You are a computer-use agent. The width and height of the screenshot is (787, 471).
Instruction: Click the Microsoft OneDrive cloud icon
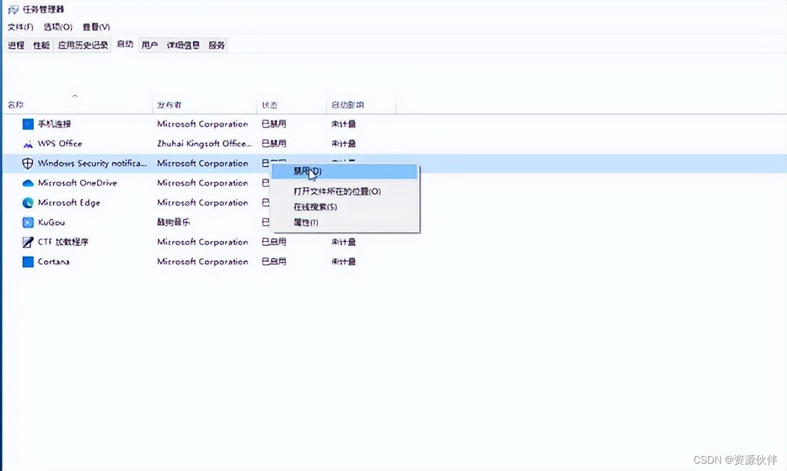click(28, 183)
